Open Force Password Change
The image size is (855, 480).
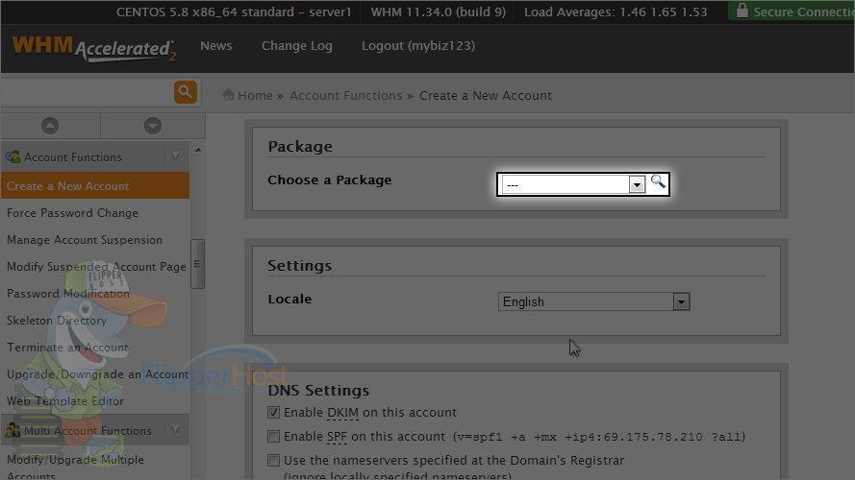(x=72, y=213)
